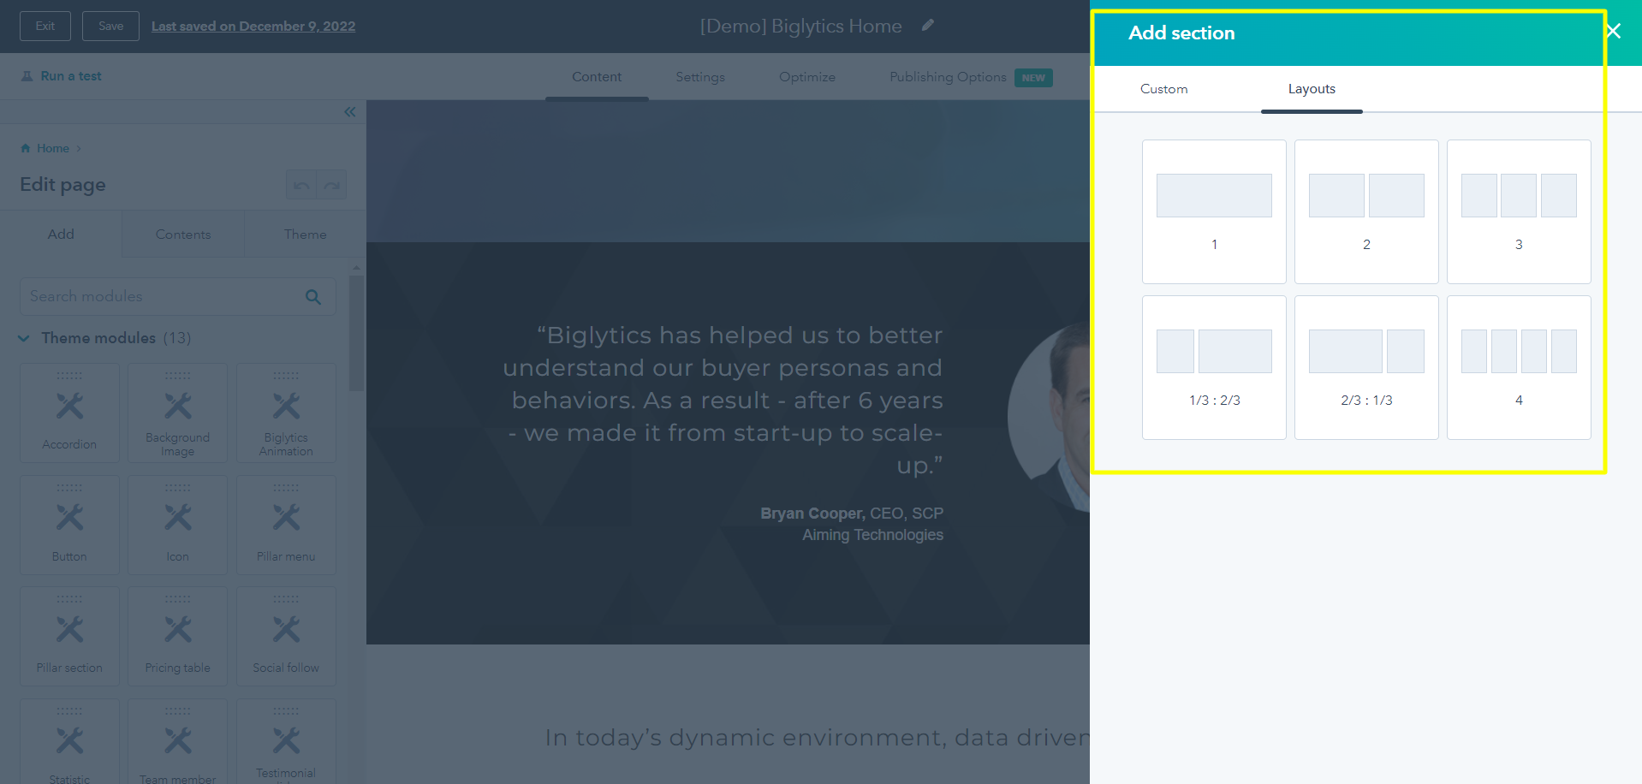
Task: Select the Accordion module icon
Action: (x=69, y=406)
